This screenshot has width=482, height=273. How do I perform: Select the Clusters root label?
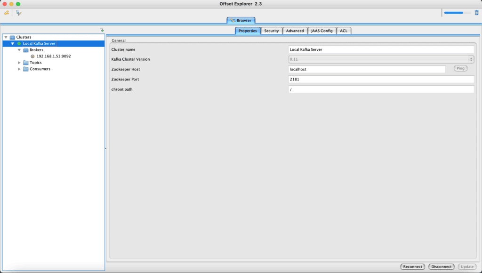[24, 37]
